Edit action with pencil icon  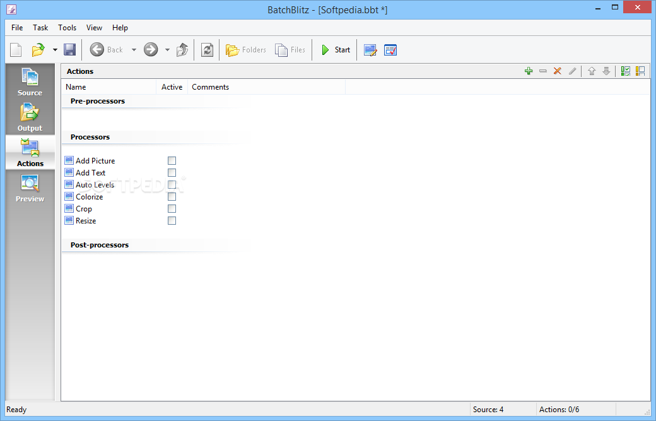tap(572, 71)
